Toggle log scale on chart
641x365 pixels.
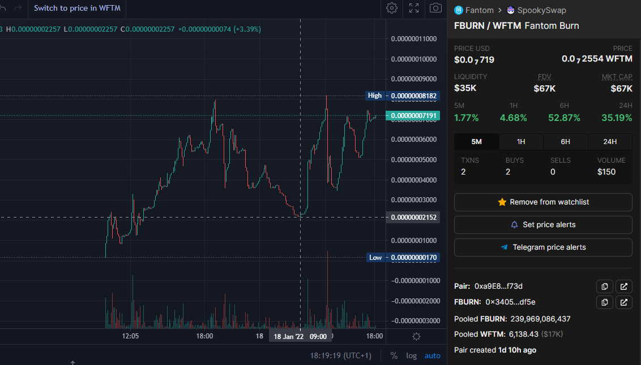411,355
